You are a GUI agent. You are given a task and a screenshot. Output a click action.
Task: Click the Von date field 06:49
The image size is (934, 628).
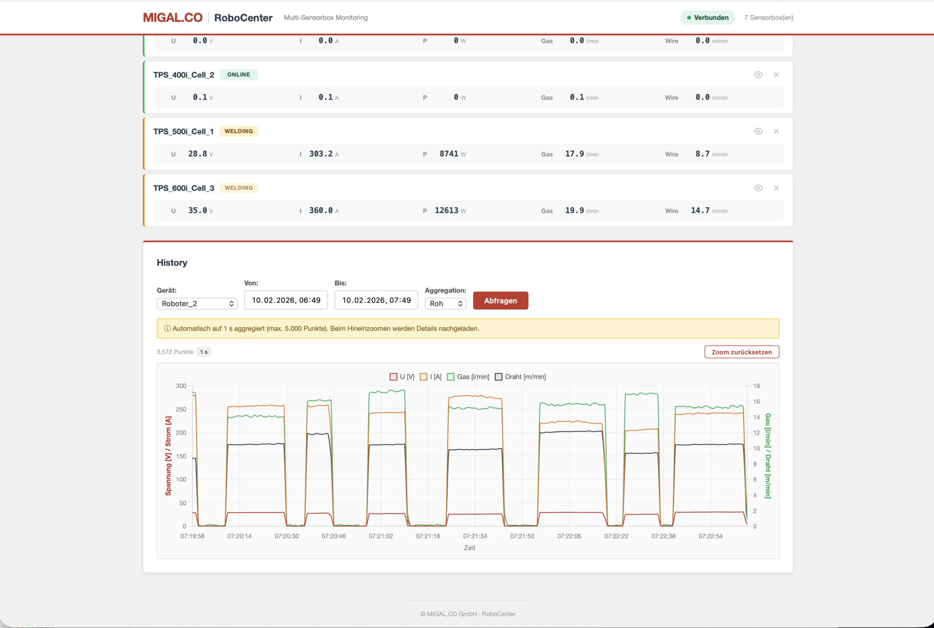click(286, 300)
